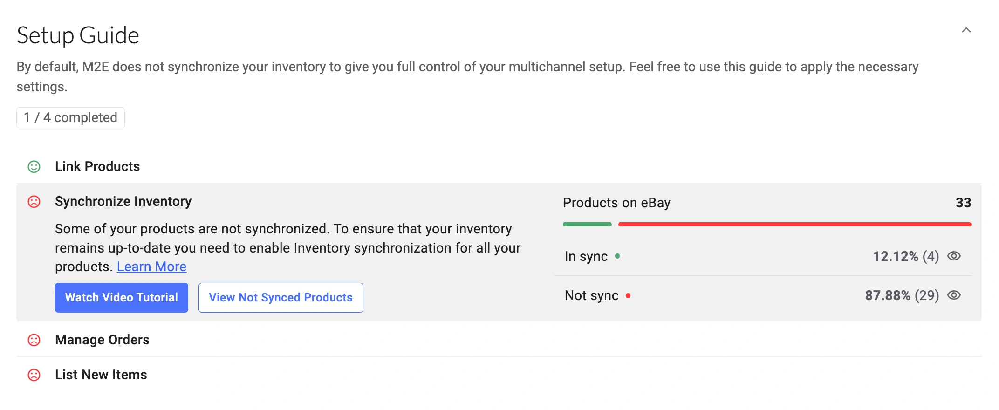Click the red sad face beside Manage Orders
Image resolution: width=999 pixels, height=410 pixels.
(x=34, y=340)
